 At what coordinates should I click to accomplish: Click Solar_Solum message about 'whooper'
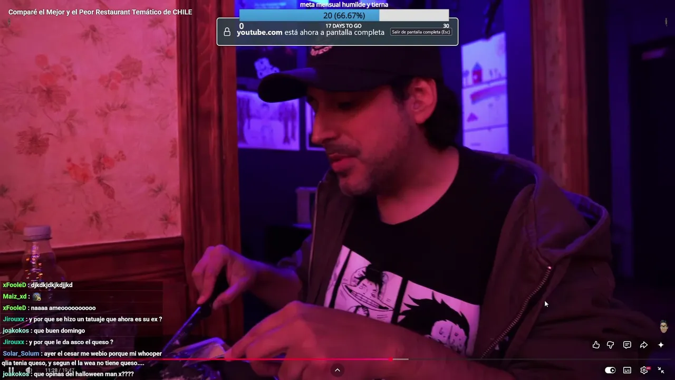[82, 358]
